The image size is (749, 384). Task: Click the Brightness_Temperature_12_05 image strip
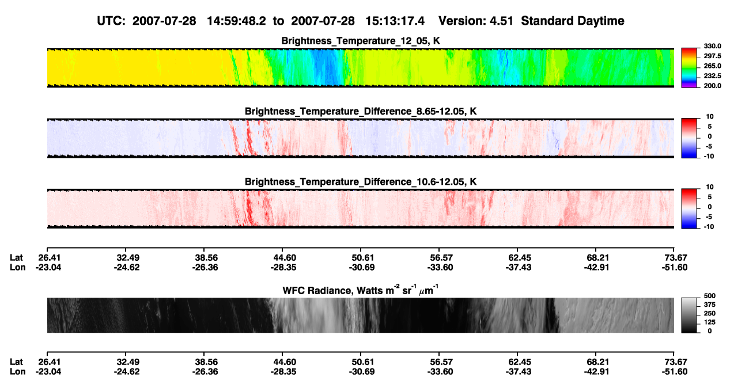[361, 67]
